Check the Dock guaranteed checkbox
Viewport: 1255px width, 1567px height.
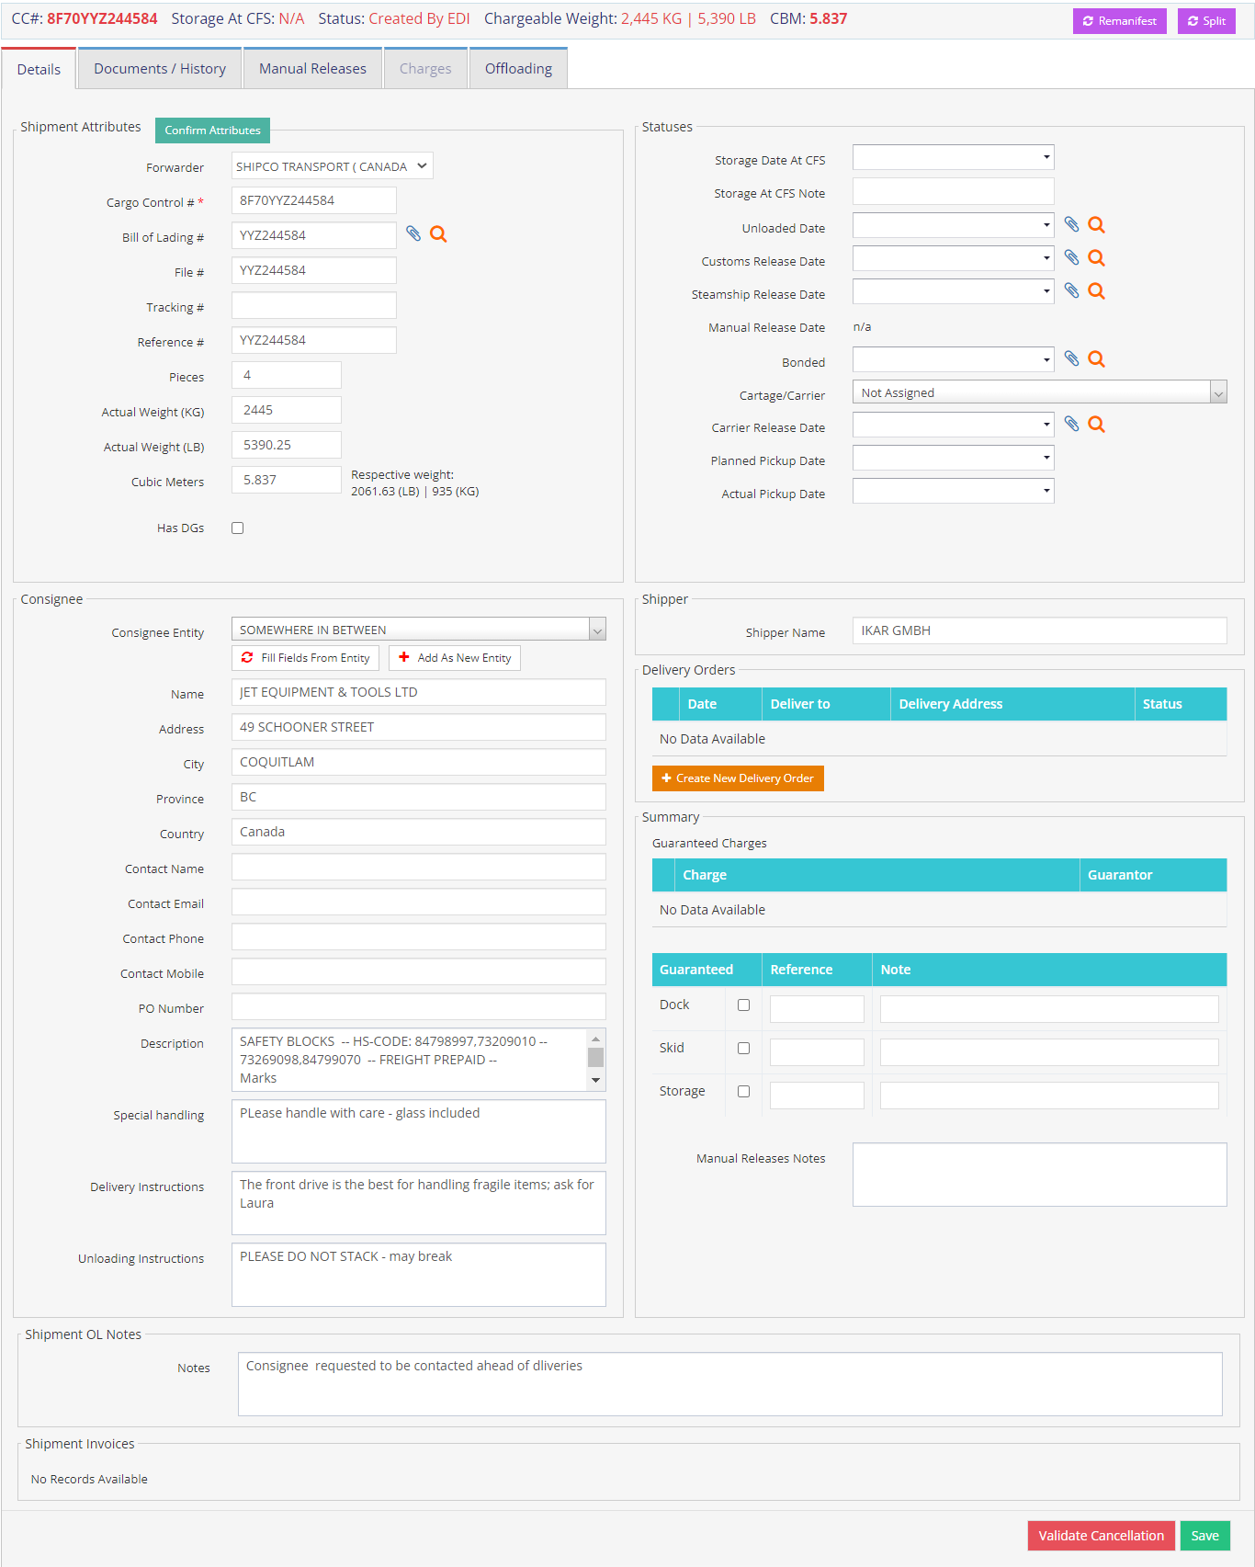click(x=743, y=1005)
